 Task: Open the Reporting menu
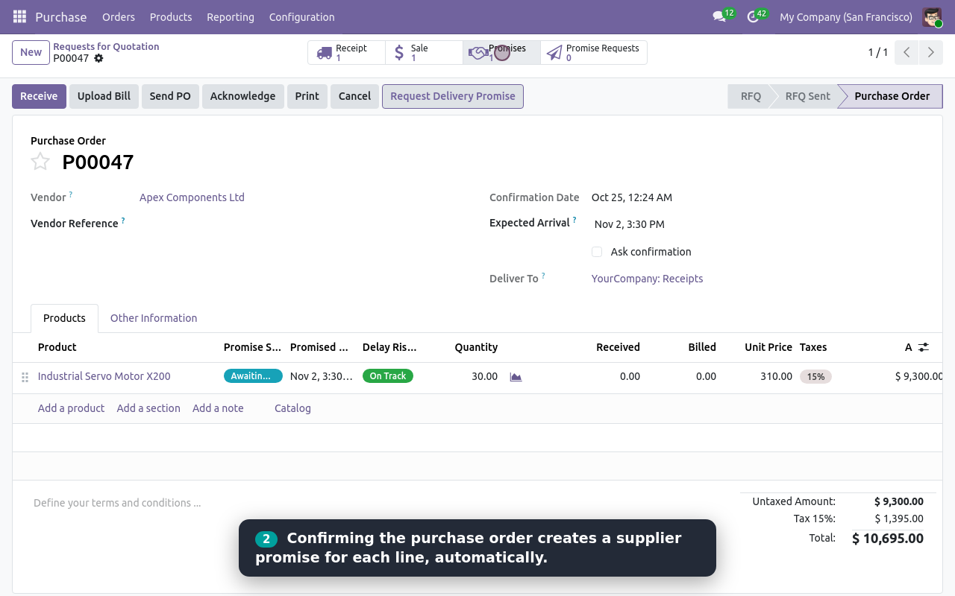click(x=231, y=16)
